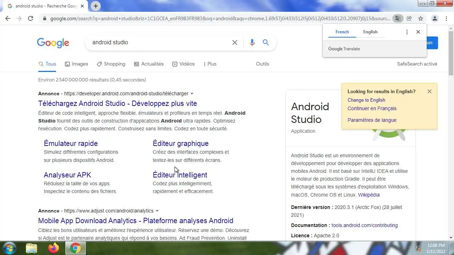Screen dimensions: 454x255
Task: Go to Google homepage logo
Action: click(x=53, y=43)
